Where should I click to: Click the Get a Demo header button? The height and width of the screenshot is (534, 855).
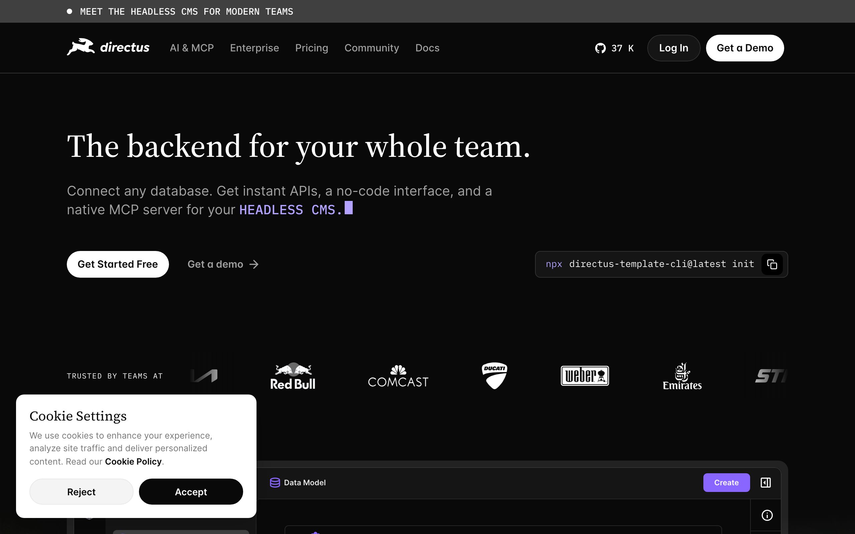click(745, 48)
